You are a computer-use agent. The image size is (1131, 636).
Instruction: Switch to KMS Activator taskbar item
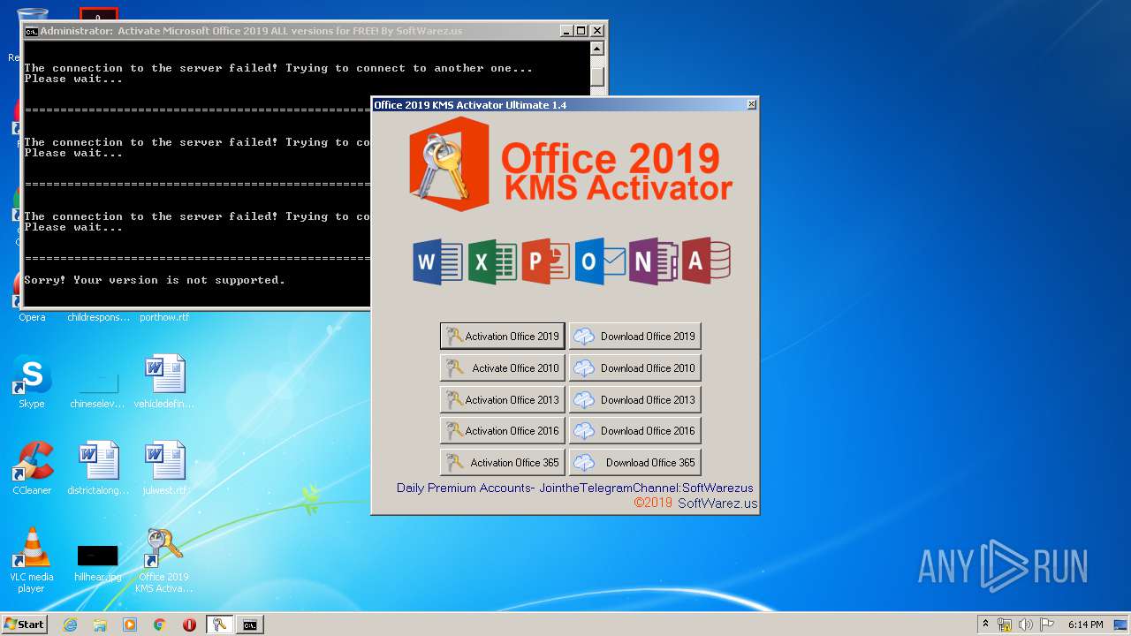[219, 625]
